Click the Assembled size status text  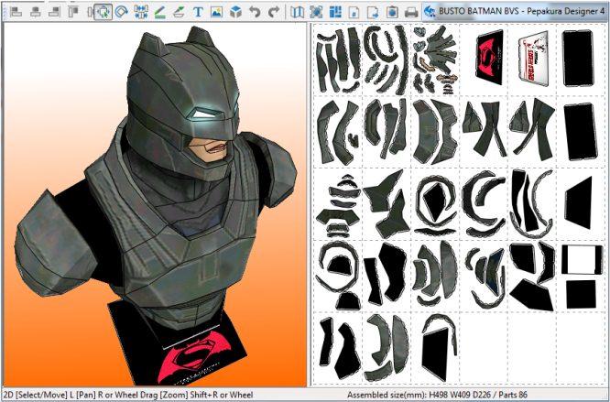pyautogui.click(x=437, y=395)
